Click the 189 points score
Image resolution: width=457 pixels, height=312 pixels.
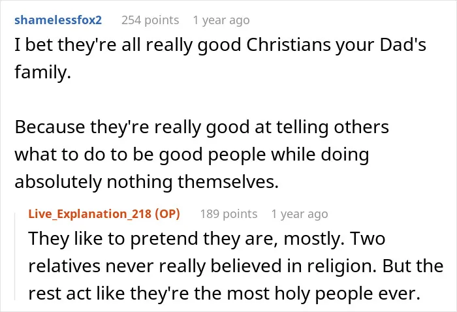tap(228, 214)
